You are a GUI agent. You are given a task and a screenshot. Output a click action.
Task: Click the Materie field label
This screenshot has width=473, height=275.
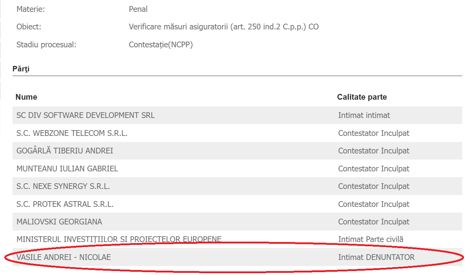click(30, 9)
